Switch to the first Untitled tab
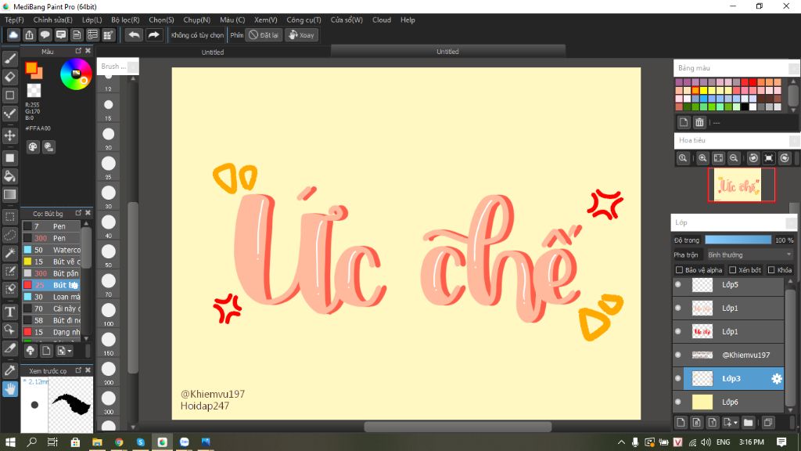 pyautogui.click(x=213, y=52)
